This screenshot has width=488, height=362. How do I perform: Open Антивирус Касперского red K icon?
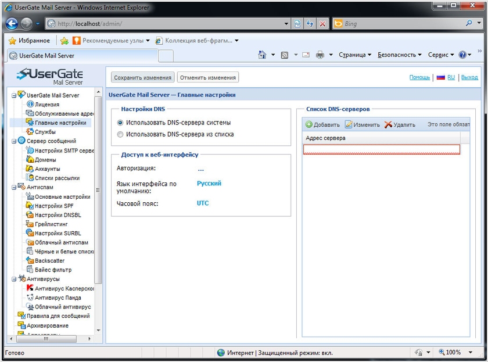coord(30,288)
